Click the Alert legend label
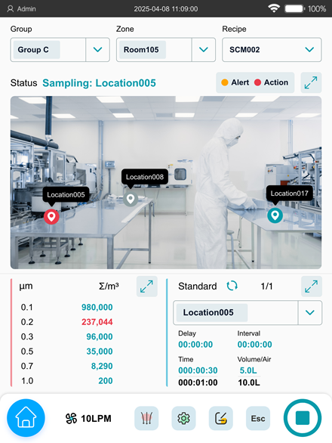The width and height of the screenshot is (332, 443). (x=240, y=82)
